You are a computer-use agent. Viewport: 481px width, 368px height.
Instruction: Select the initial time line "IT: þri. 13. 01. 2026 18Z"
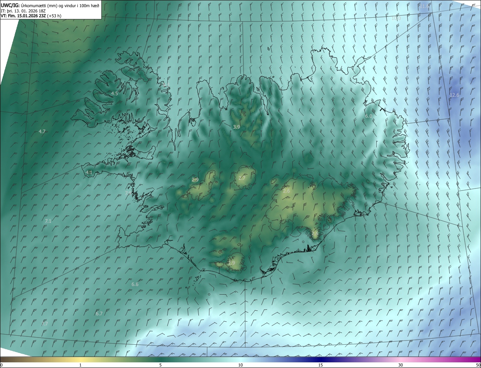pos(23,11)
